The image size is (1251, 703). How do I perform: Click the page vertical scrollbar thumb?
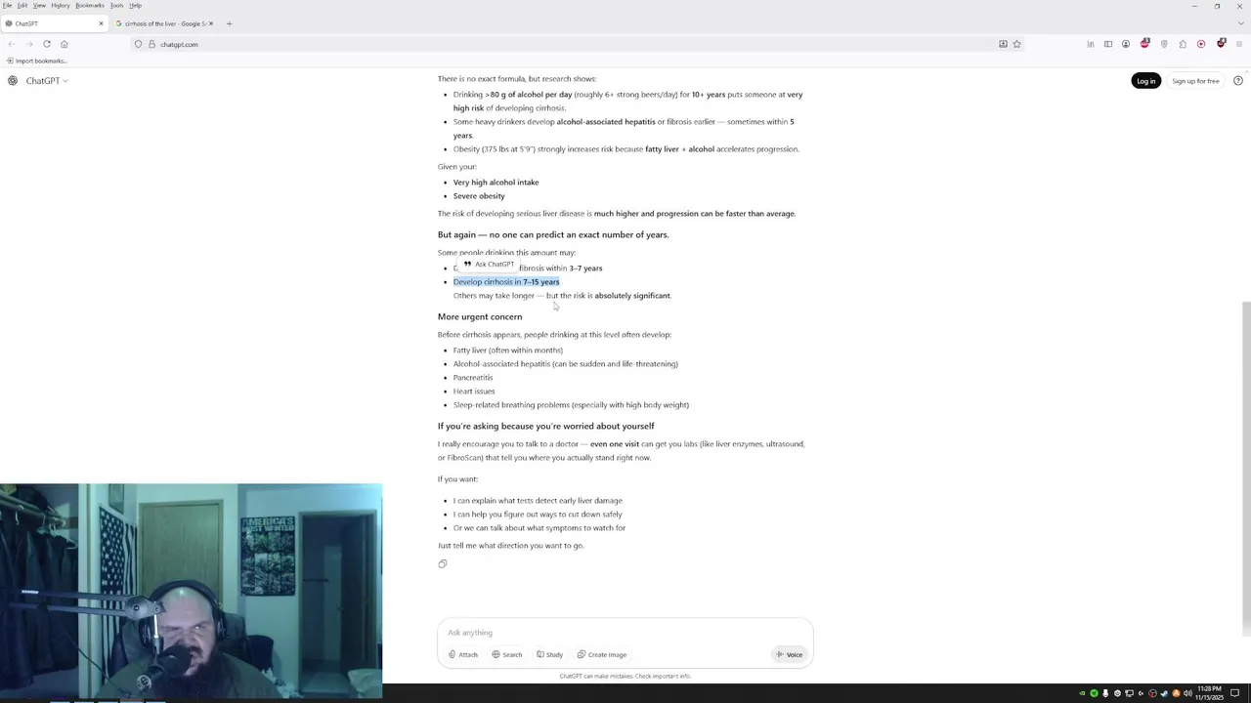pyautogui.click(x=1246, y=468)
